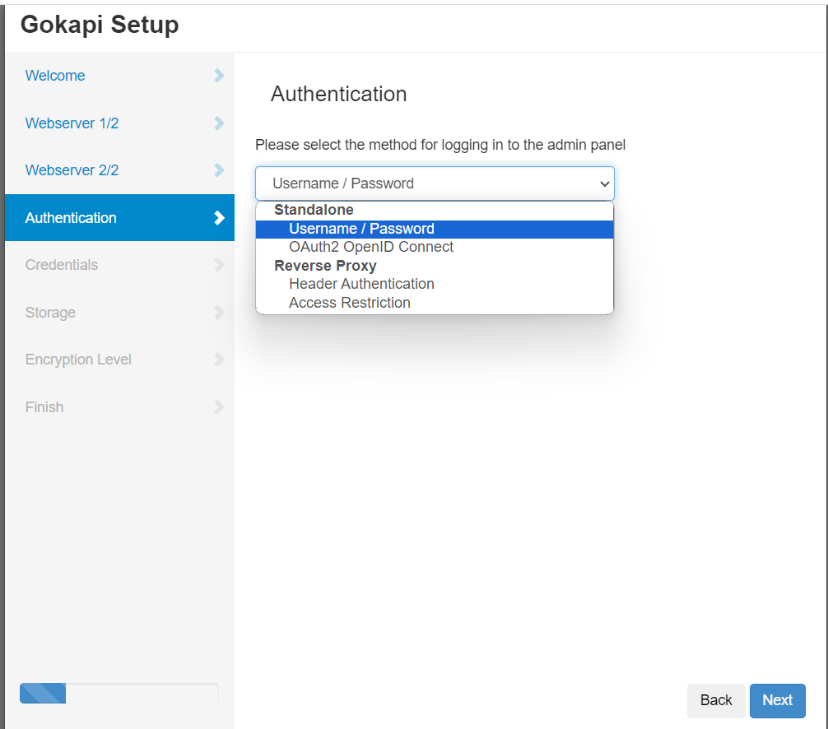Viewport: 828px width, 729px height.
Task: Go to Webserver 2/2 step
Action: point(119,170)
